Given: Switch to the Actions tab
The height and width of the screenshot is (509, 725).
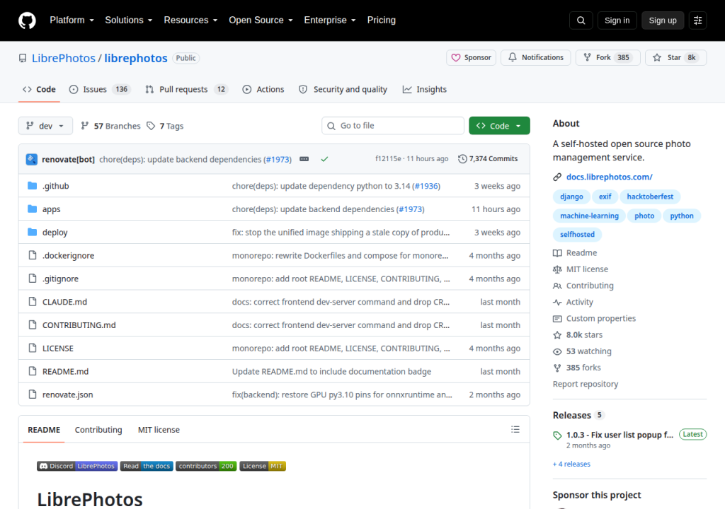Looking at the screenshot, I should coord(263,90).
